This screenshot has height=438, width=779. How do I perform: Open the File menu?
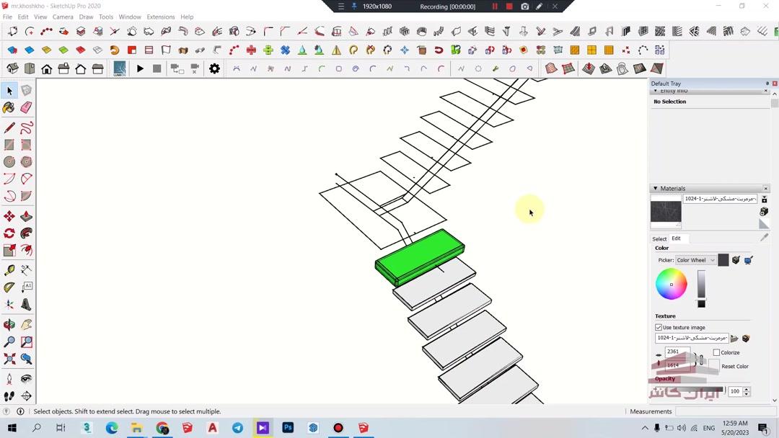(x=7, y=17)
